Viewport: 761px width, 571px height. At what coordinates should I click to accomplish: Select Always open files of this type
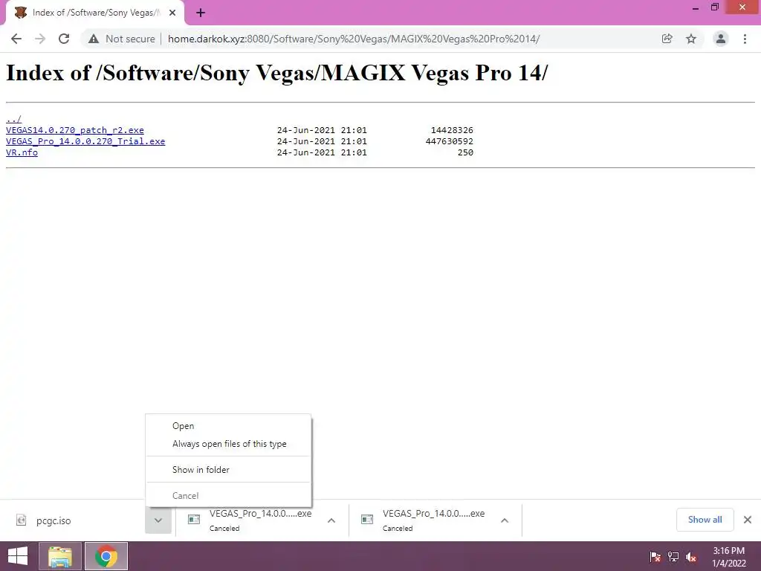[x=229, y=444]
